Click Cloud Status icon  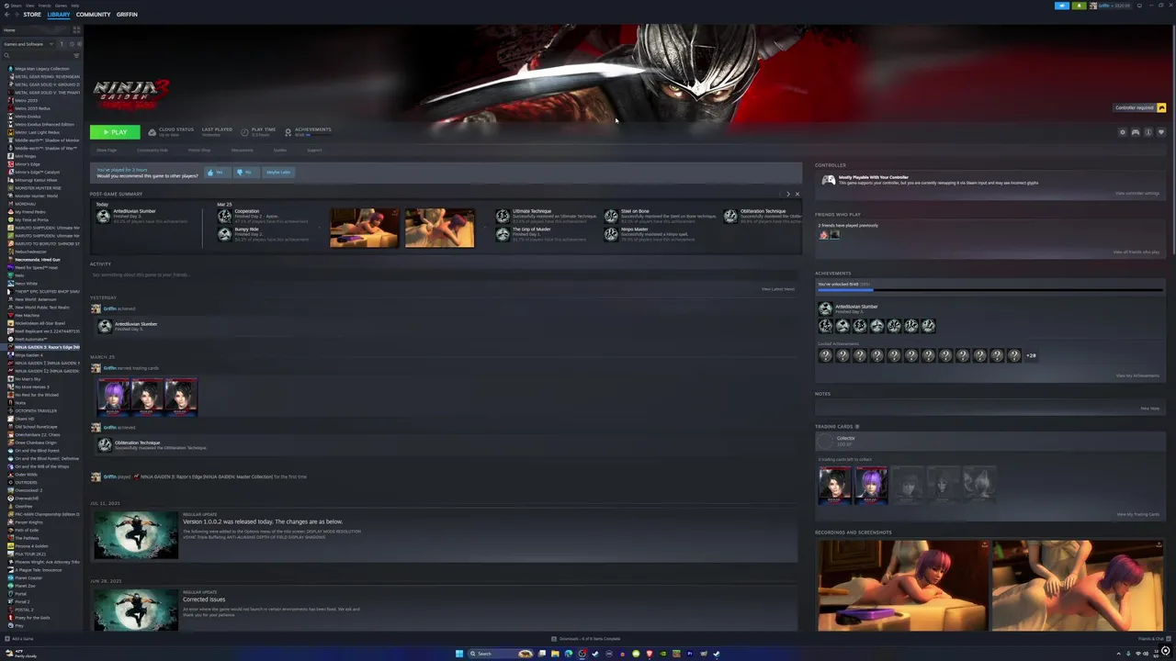coord(153,132)
